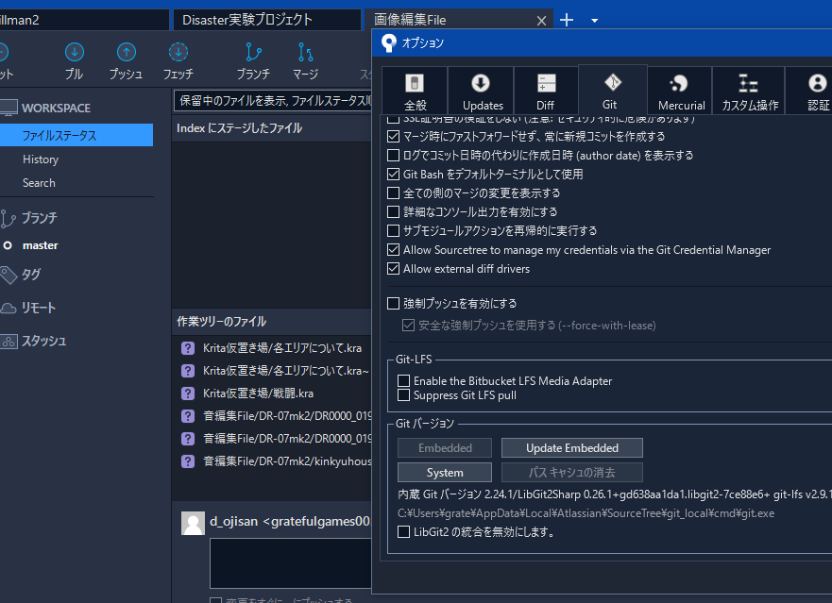The width and height of the screenshot is (832, 603).
Task: Click the Push (プッシュ) toolbar icon
Action: pos(127,52)
